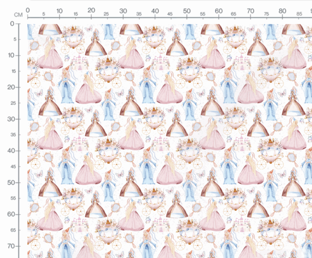Click the 50 mark on the vertical ruler
Screen dimensions: 312x258
tap(11, 182)
